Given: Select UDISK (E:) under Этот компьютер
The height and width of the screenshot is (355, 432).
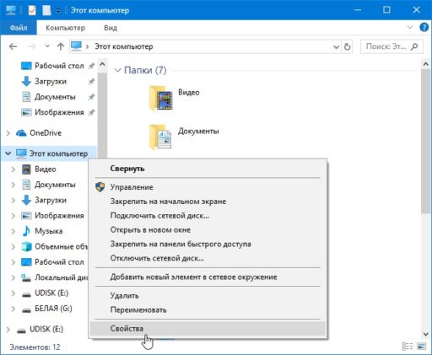Looking at the screenshot, I should [51, 293].
